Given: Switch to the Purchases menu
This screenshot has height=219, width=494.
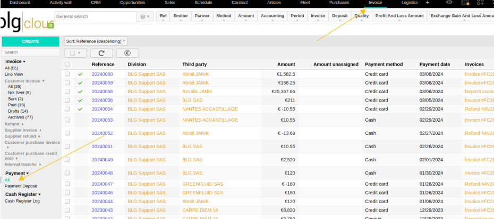Looking at the screenshot, I should (x=339, y=3).
